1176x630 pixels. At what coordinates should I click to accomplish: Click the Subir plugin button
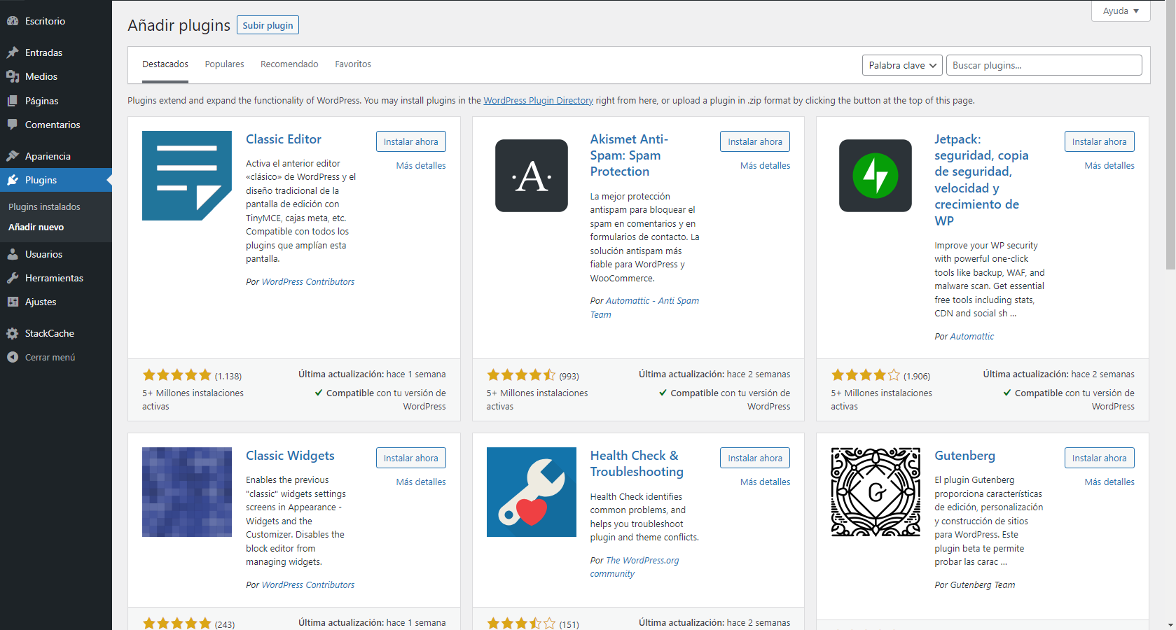click(268, 25)
